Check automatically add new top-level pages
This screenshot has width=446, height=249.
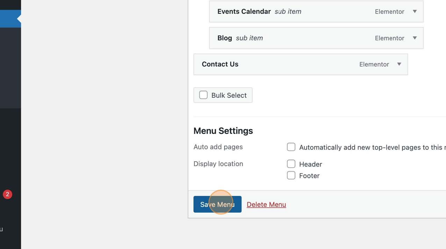291,147
